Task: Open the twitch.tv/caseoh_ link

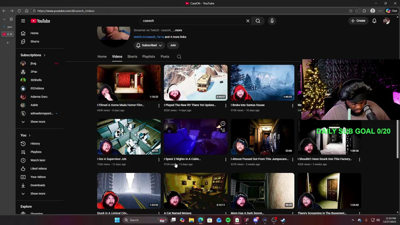Action: 149,37
